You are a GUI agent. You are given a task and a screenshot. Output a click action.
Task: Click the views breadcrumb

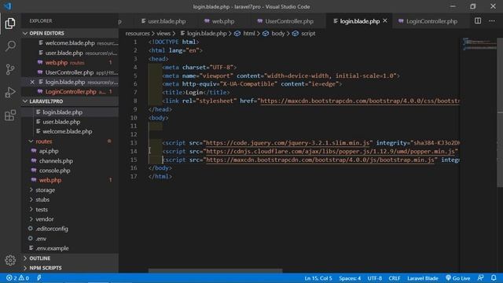[163, 33]
